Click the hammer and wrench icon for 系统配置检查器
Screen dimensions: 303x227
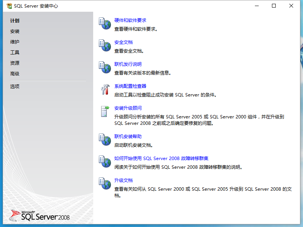[x=105, y=89]
